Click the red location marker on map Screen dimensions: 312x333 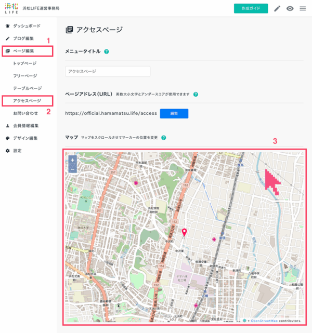(185, 232)
